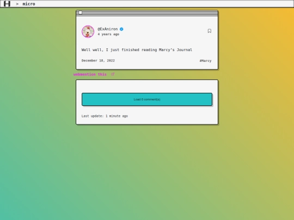Viewport: 294px width, 220px height.
Task: Click the post text about Marcy's Journal
Action: [137, 50]
